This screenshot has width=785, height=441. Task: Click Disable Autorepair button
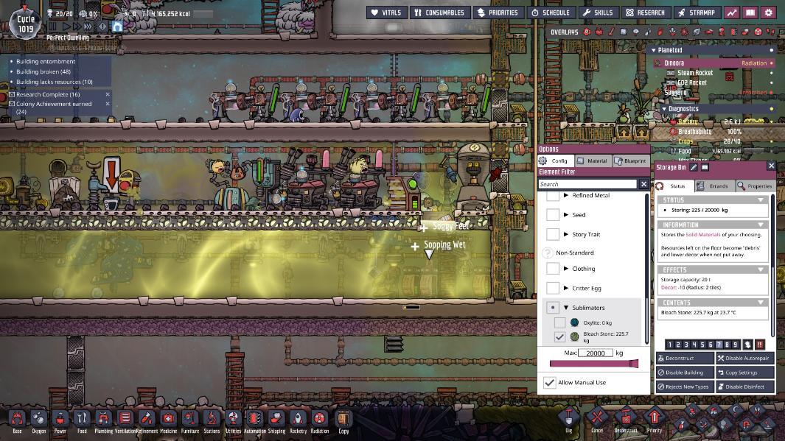point(745,359)
